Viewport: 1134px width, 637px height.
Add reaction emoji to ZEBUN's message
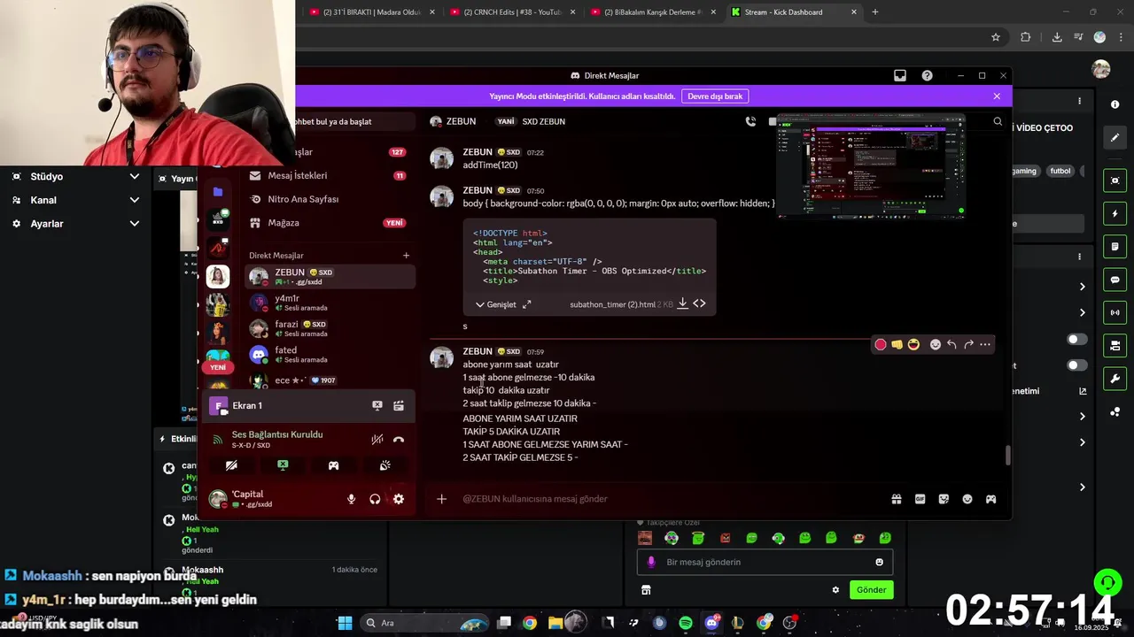pos(935,344)
